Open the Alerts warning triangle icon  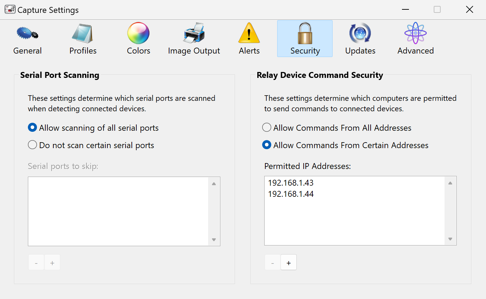tap(249, 34)
